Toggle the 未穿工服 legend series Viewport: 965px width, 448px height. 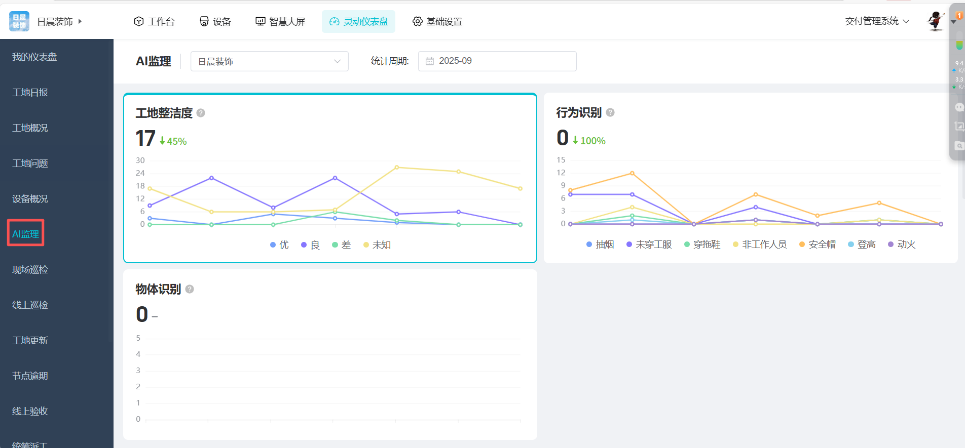click(x=649, y=245)
